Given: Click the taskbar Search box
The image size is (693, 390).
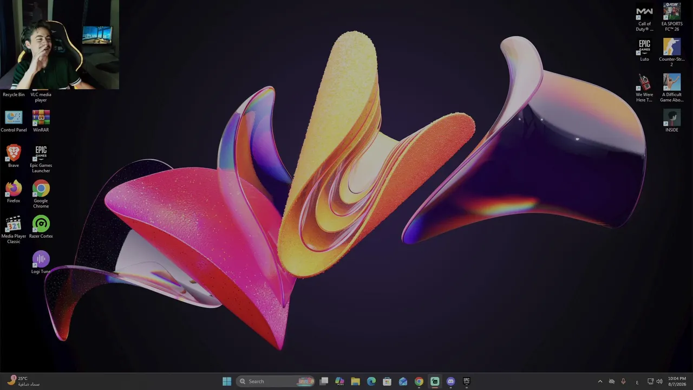Looking at the screenshot, I should 276,381.
